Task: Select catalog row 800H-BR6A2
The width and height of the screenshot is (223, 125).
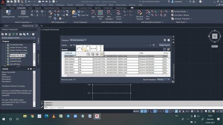Action: click(116, 59)
